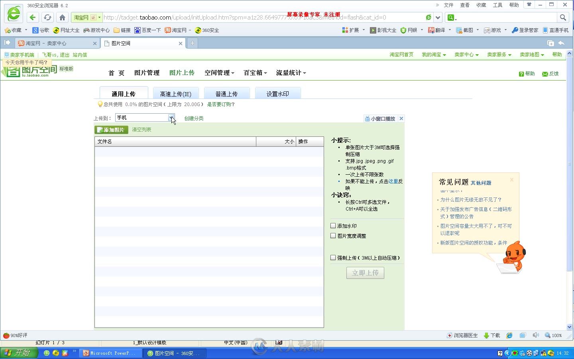Open the 为什么图片无缘无故不见了? FAQ link
This screenshot has height=359, width=574.
click(471, 200)
